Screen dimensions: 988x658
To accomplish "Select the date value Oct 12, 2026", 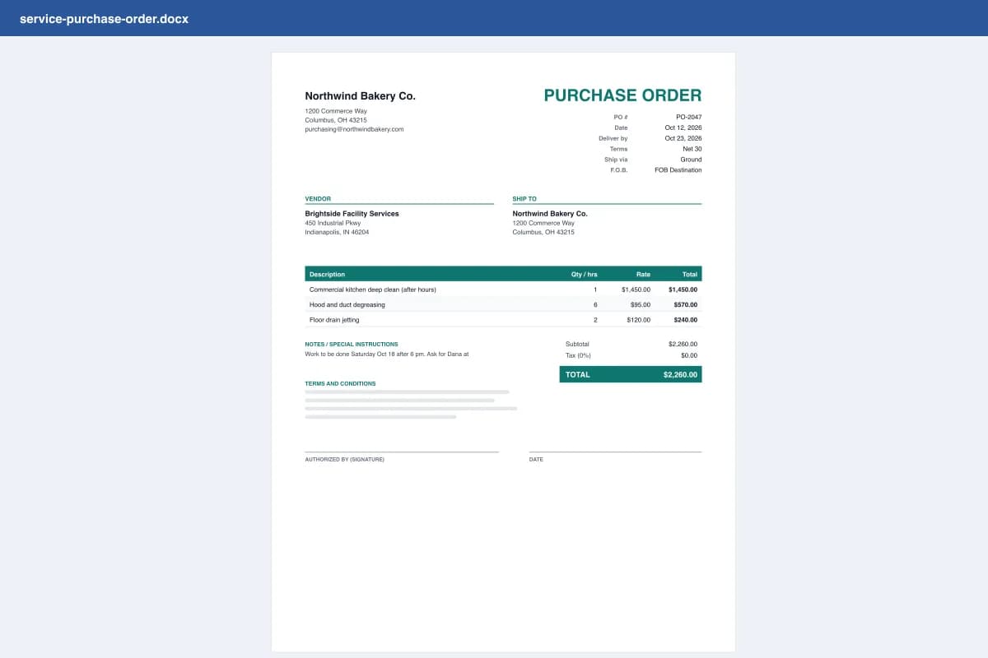I will pos(683,127).
